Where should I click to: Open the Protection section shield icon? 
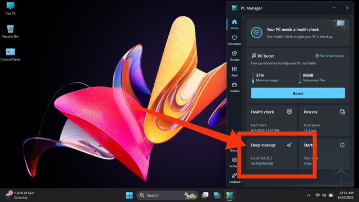[x=234, y=38]
